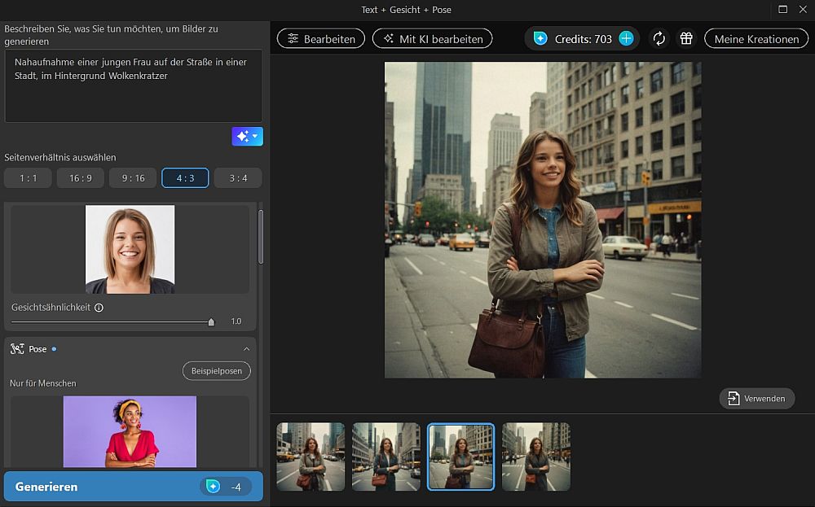The height and width of the screenshot is (507, 815).
Task: Click the Gesichtsähnlichkeit label
Action: click(x=51, y=308)
